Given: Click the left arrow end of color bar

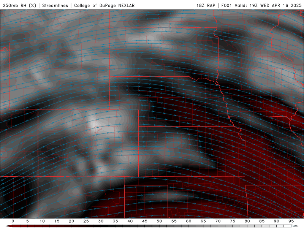Looking at the screenshot, I should pyautogui.click(x=8, y=226).
